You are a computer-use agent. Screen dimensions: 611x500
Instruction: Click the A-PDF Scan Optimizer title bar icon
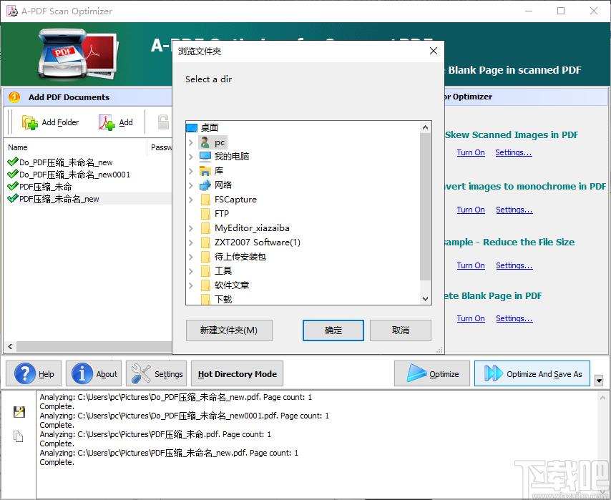tap(12, 11)
